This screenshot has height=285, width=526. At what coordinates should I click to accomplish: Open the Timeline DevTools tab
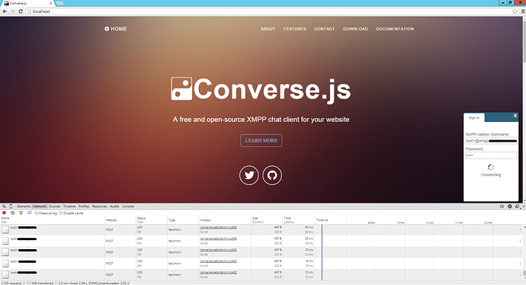pos(69,207)
